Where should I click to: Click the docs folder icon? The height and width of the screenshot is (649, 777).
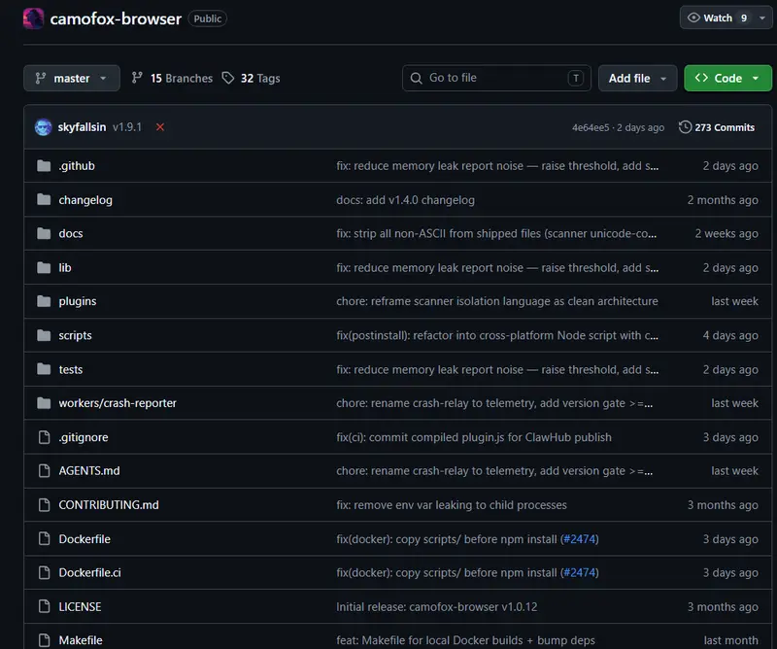[x=44, y=233]
